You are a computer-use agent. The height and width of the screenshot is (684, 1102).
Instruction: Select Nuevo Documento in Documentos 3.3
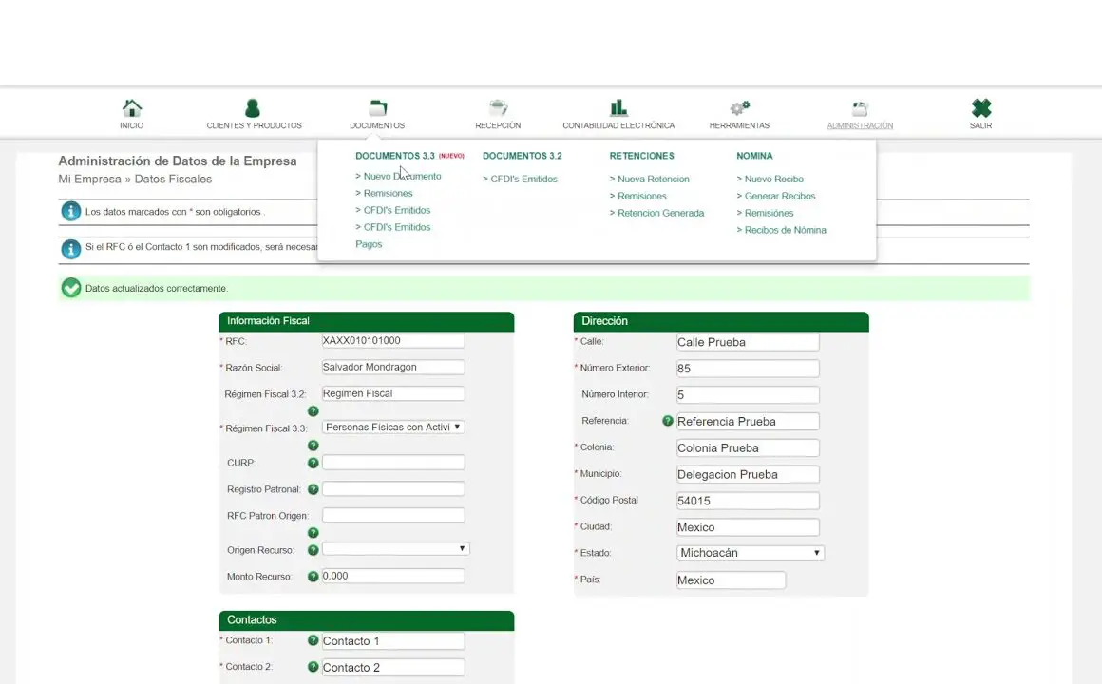coord(402,177)
